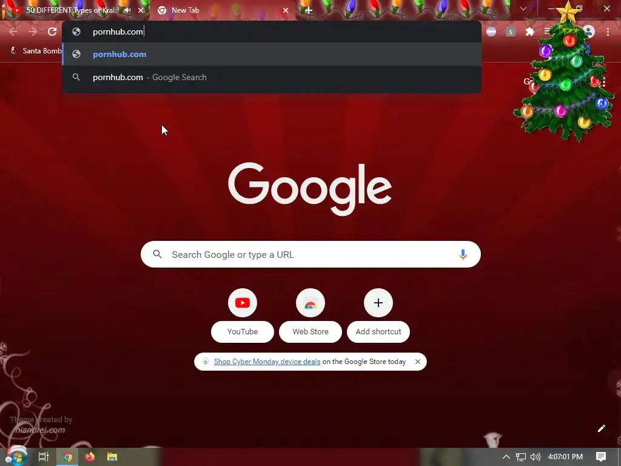The width and height of the screenshot is (621, 466).
Task: Open the striped flag extension icon
Action: click(491, 32)
